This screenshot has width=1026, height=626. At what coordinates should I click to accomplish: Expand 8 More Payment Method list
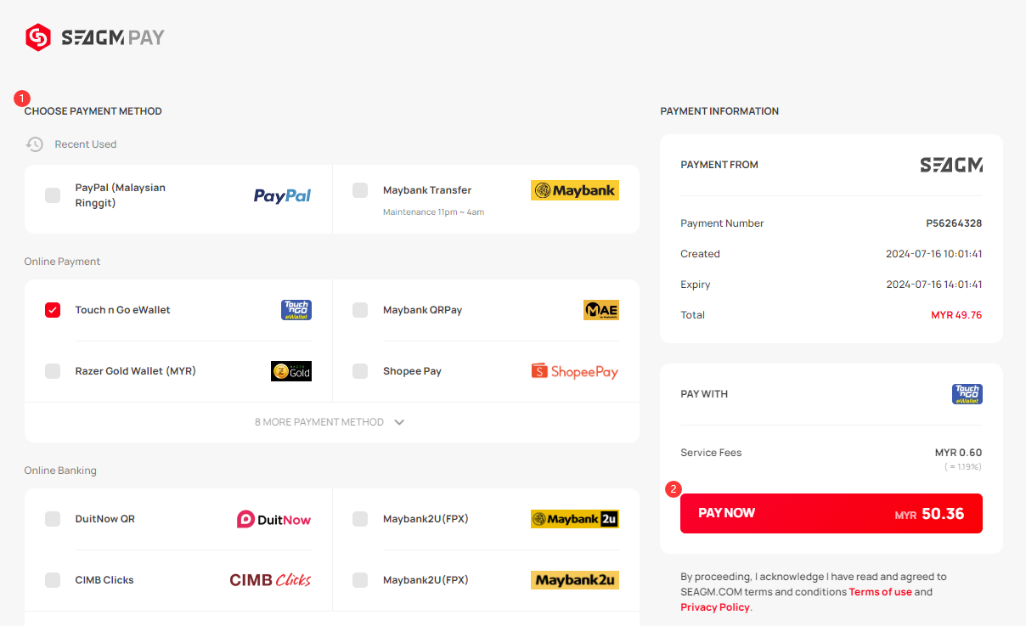(x=331, y=422)
